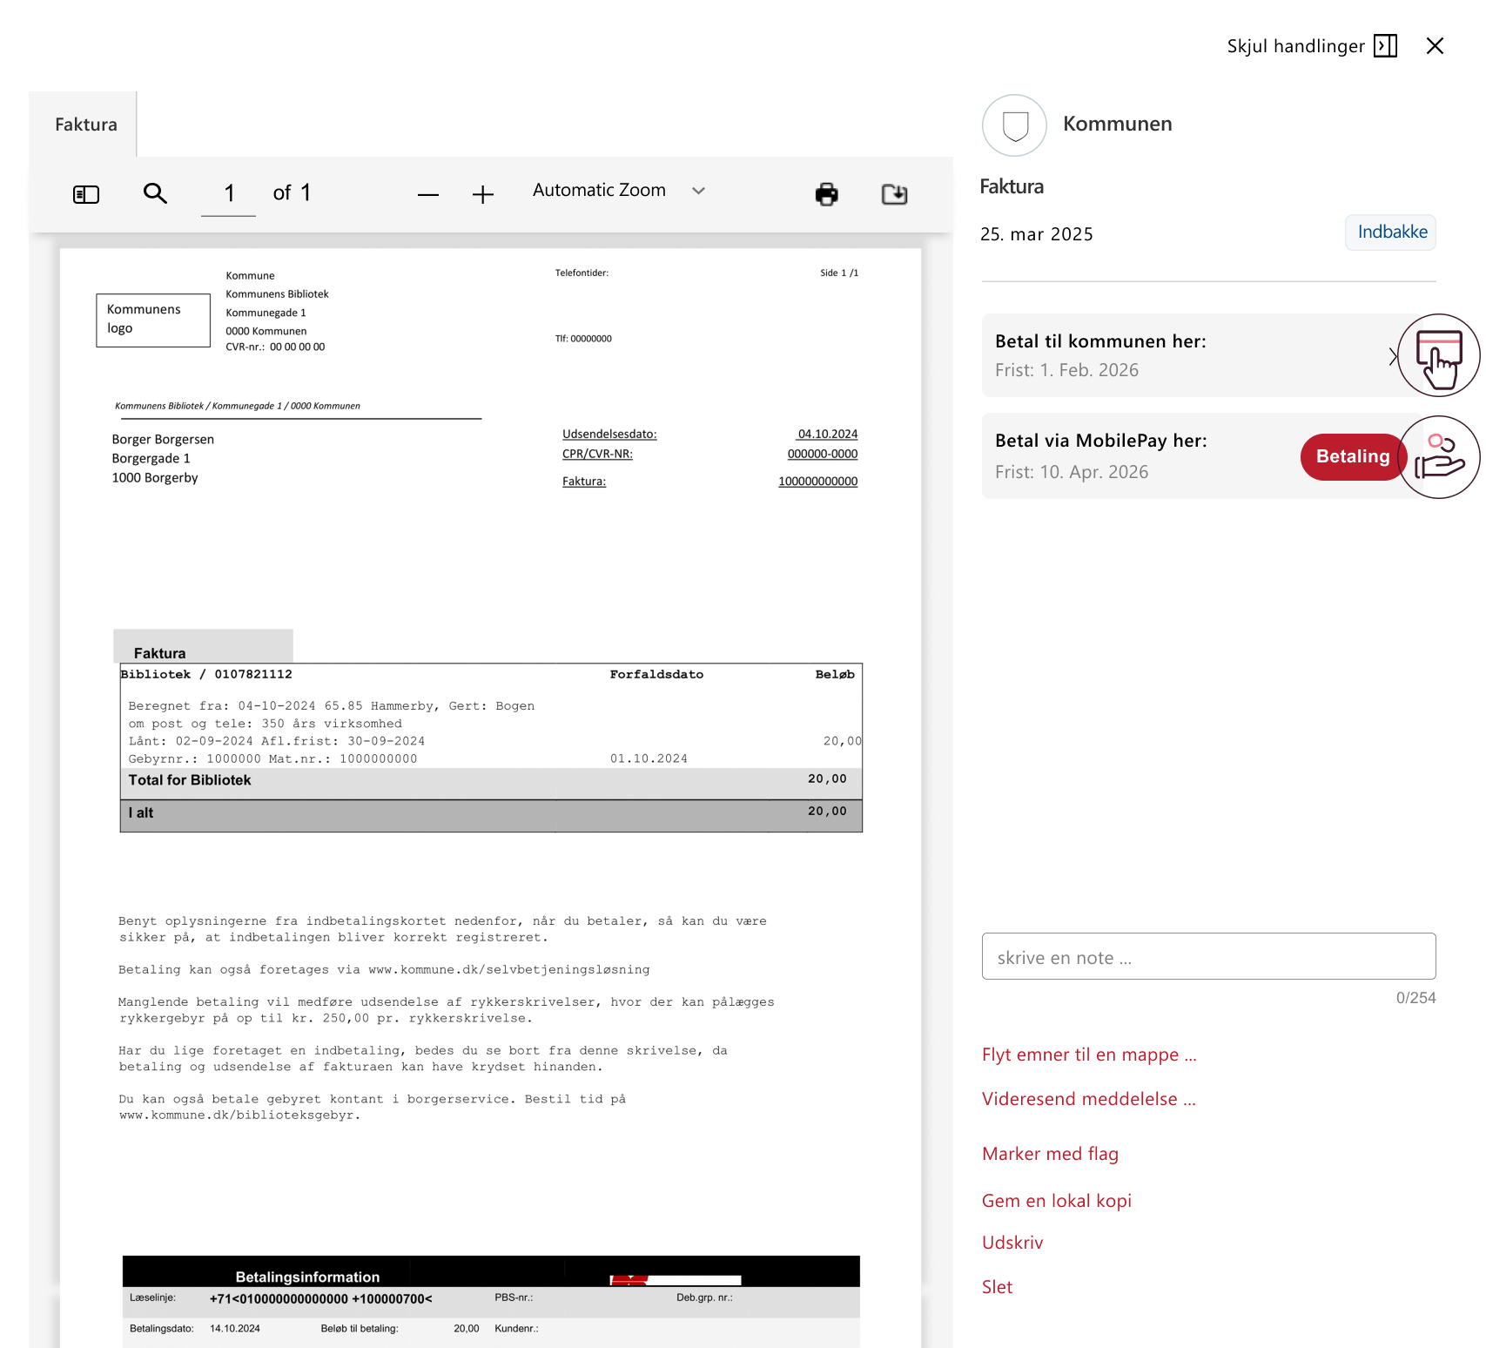
Task: Open Flyt emner til en mappe
Action: [1089, 1055]
